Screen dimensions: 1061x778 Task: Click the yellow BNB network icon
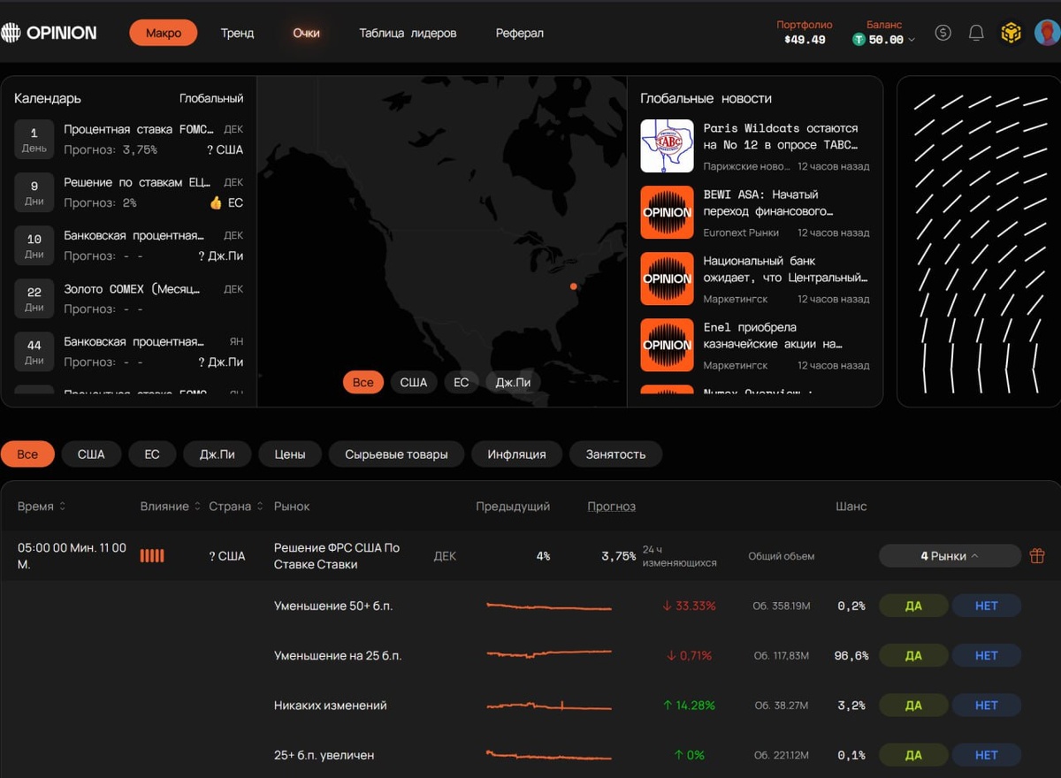(1011, 33)
